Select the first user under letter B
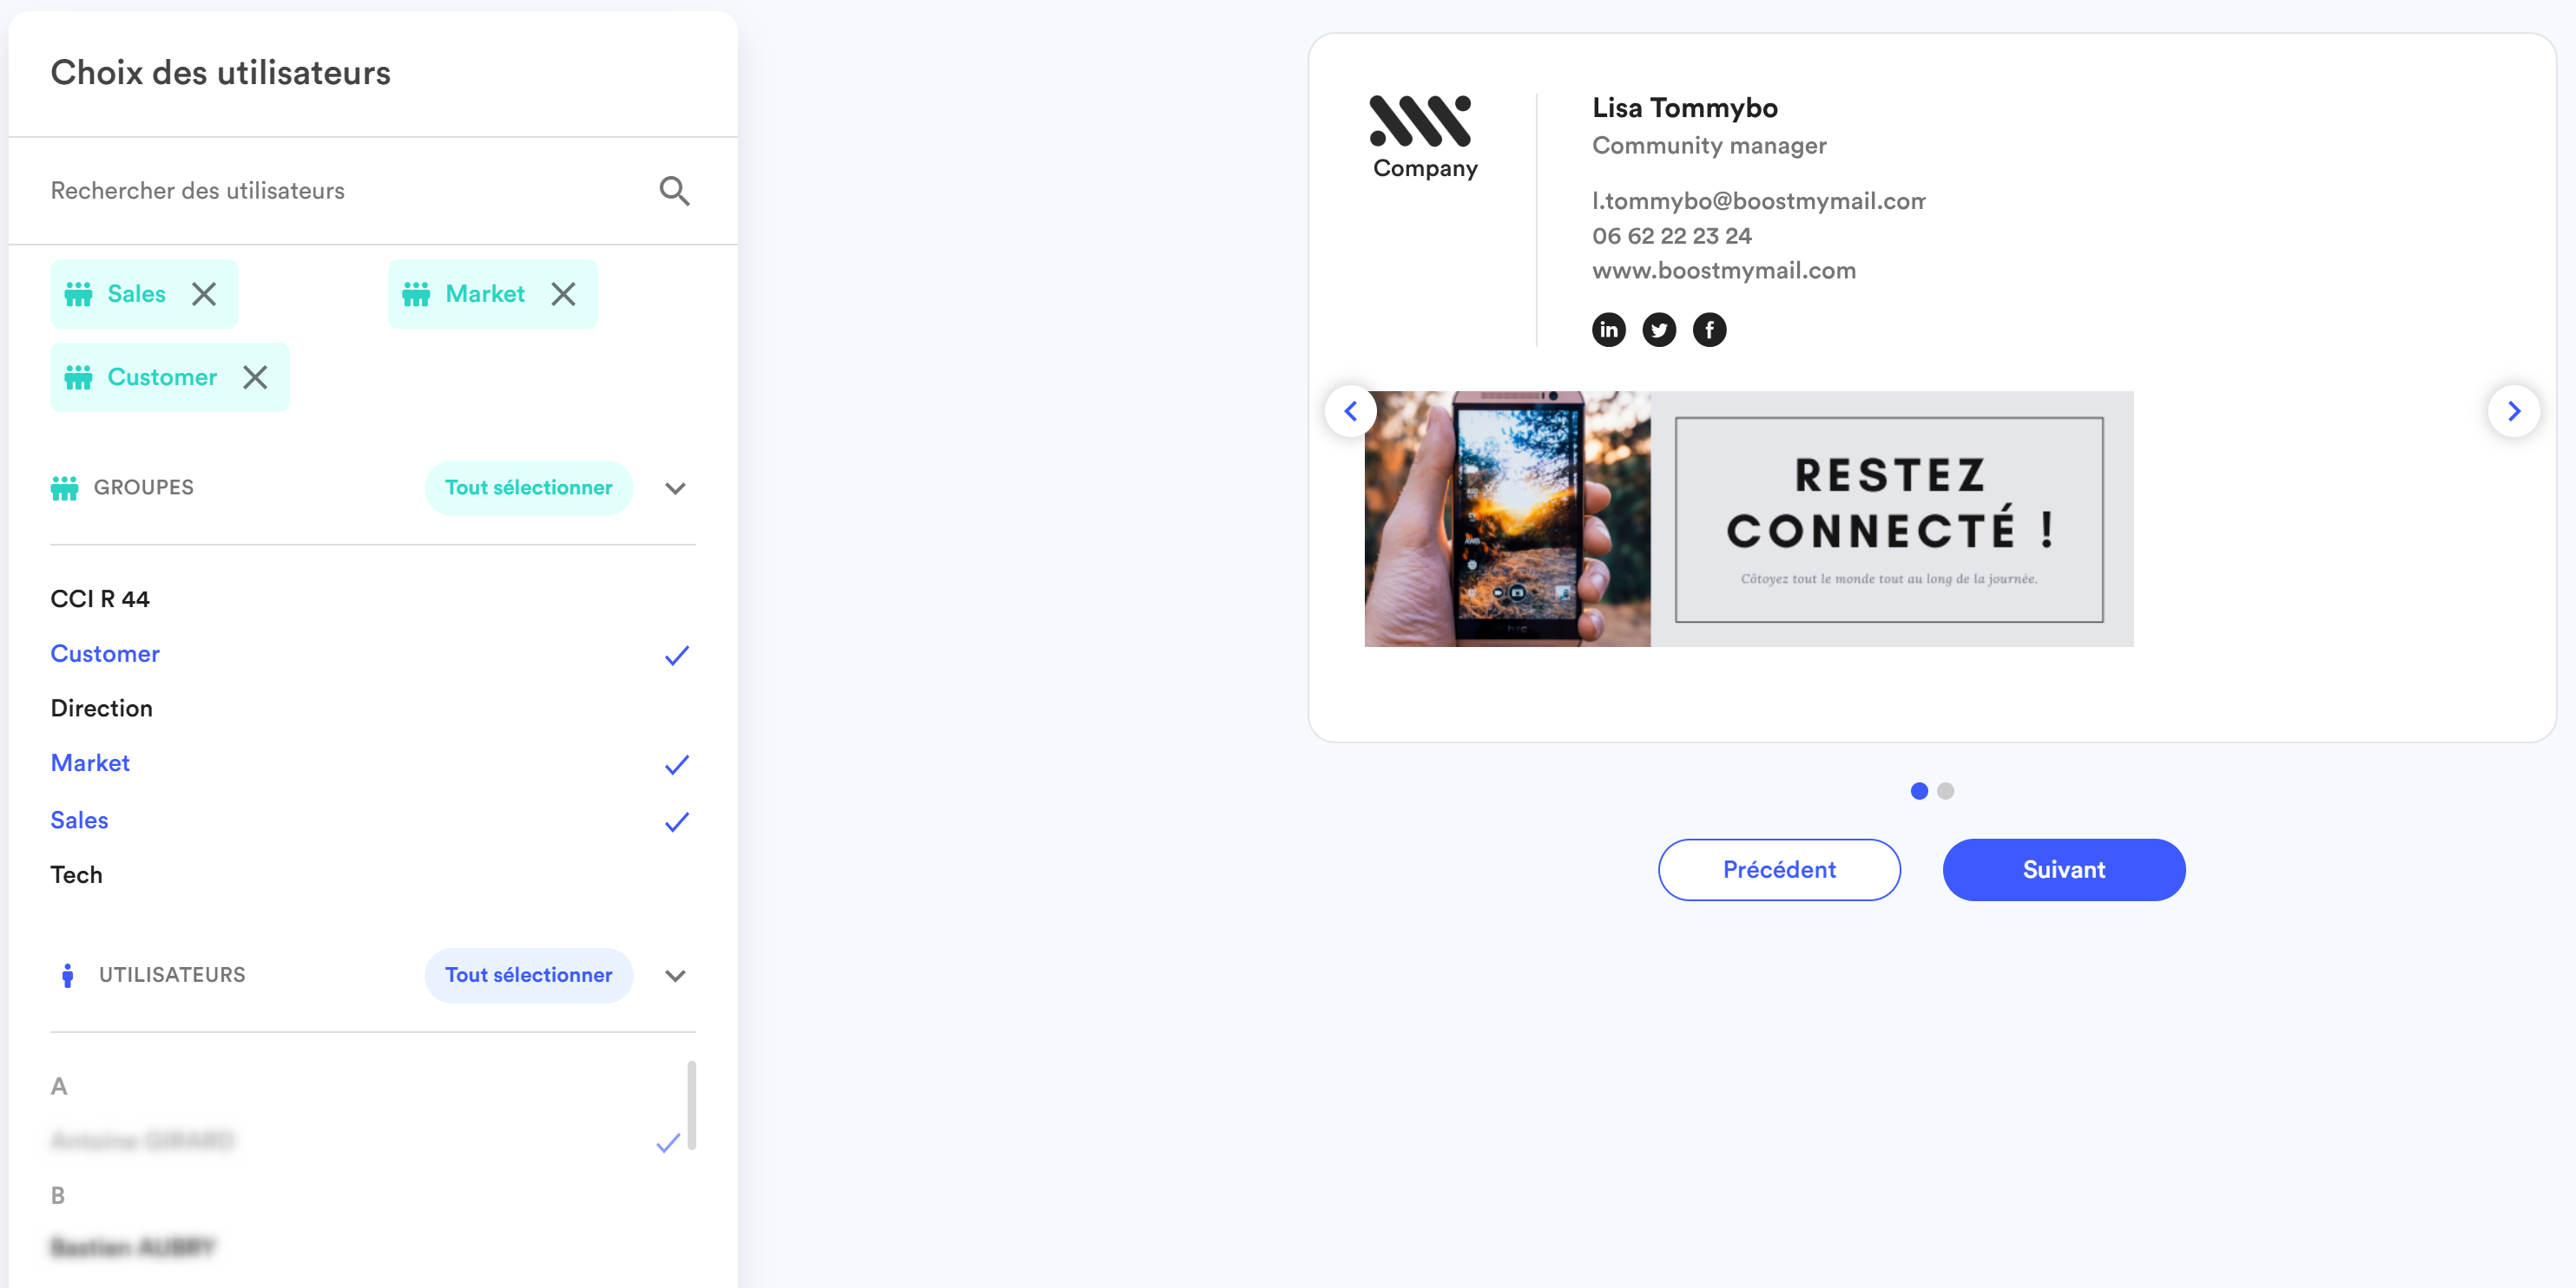Screen dimensions: 2576x1288 133,1247
